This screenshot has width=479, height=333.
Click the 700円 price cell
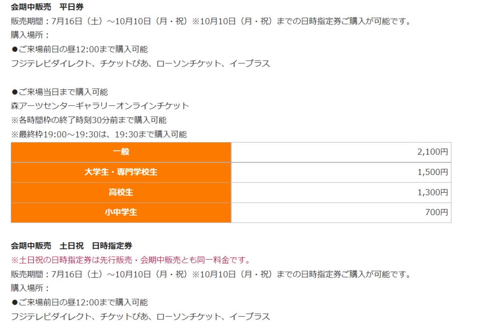341,212
